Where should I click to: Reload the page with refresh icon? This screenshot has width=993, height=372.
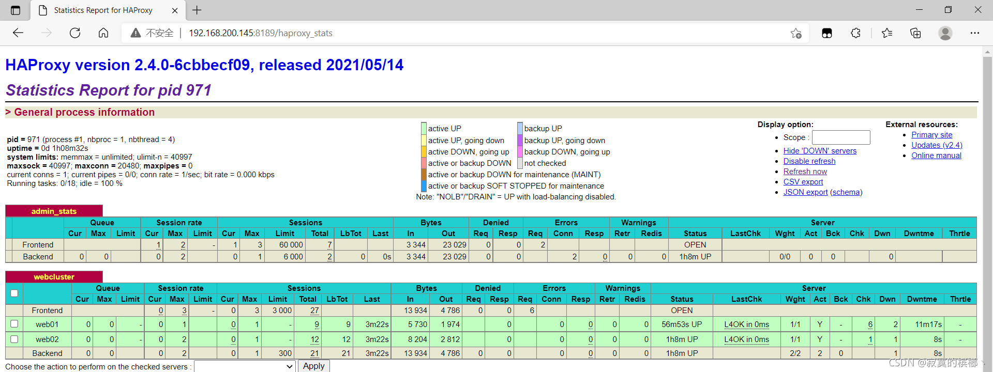coord(75,33)
